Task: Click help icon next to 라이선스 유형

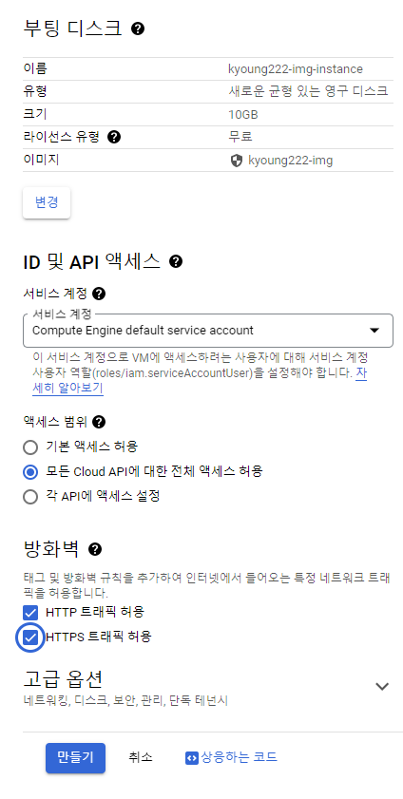Action: point(114,137)
